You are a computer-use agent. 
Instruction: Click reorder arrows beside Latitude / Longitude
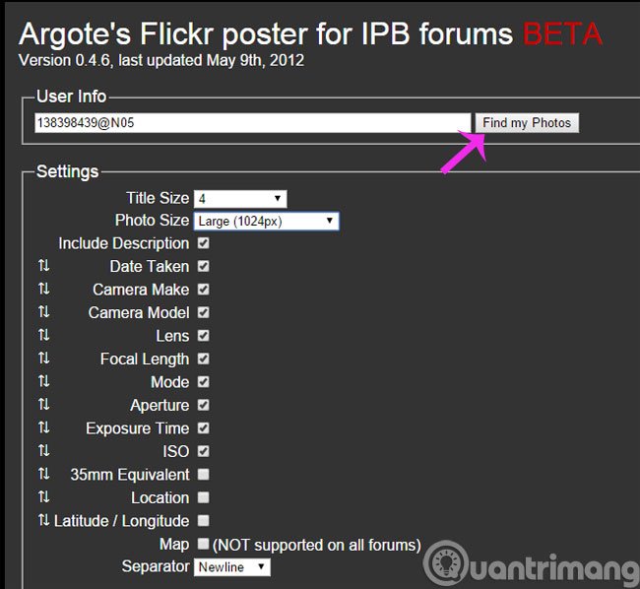[43, 520]
